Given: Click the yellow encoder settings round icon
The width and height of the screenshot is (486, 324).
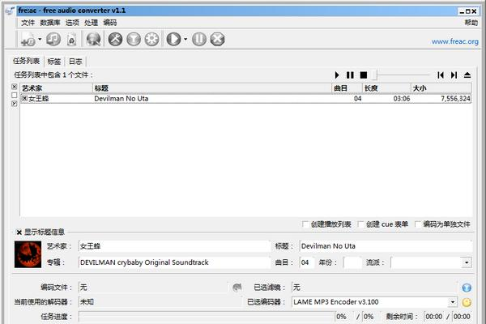Looking at the screenshot, I should tap(467, 302).
